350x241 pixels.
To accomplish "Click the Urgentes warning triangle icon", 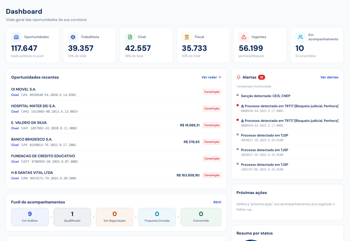I will 244,37.
